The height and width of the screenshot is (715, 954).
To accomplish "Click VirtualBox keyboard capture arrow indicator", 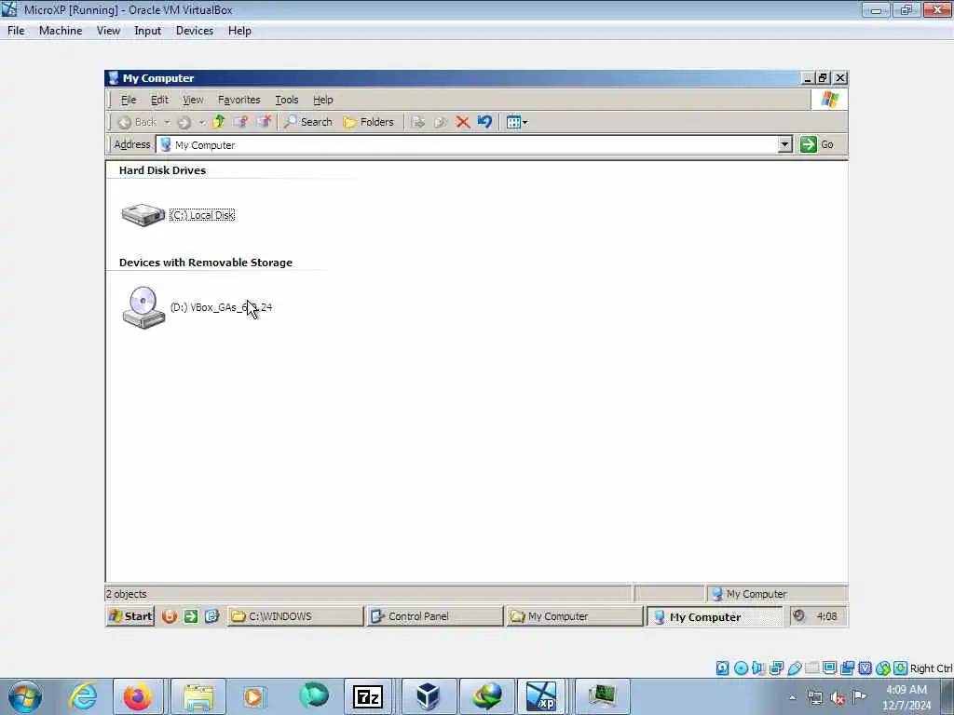I will (901, 668).
